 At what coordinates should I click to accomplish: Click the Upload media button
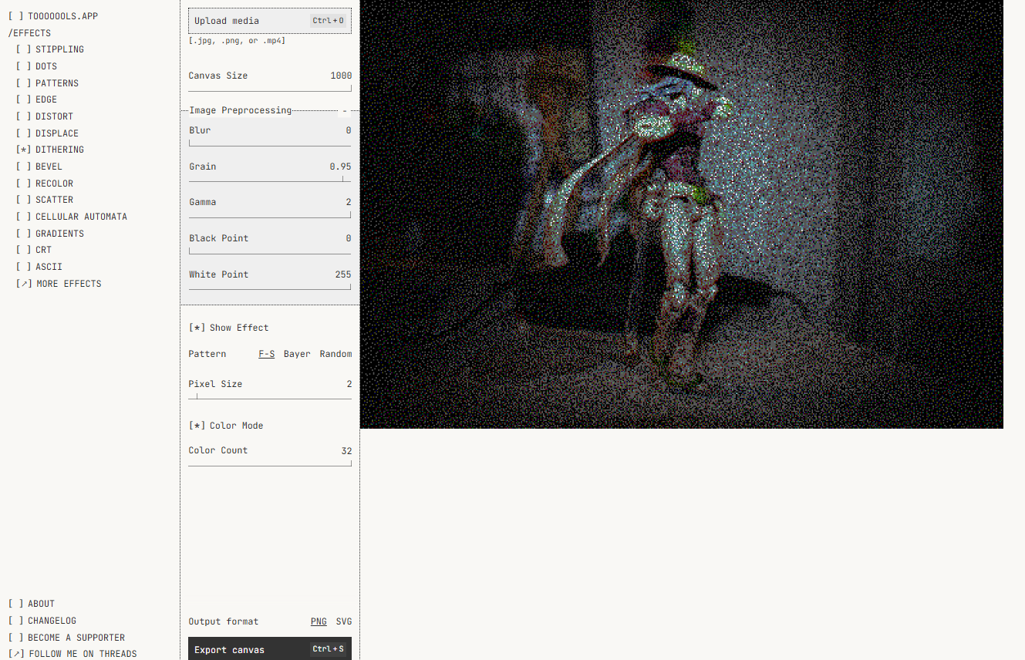pos(269,21)
